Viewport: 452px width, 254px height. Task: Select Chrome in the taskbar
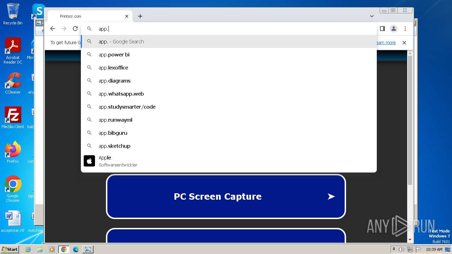(x=64, y=249)
